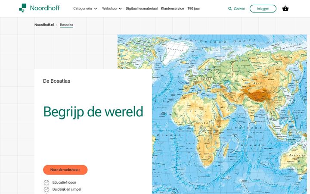Open the 190 jaar page

point(194,9)
